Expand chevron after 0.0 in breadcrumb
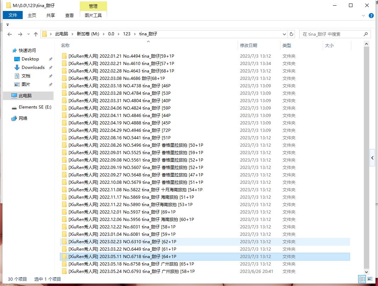 point(118,34)
